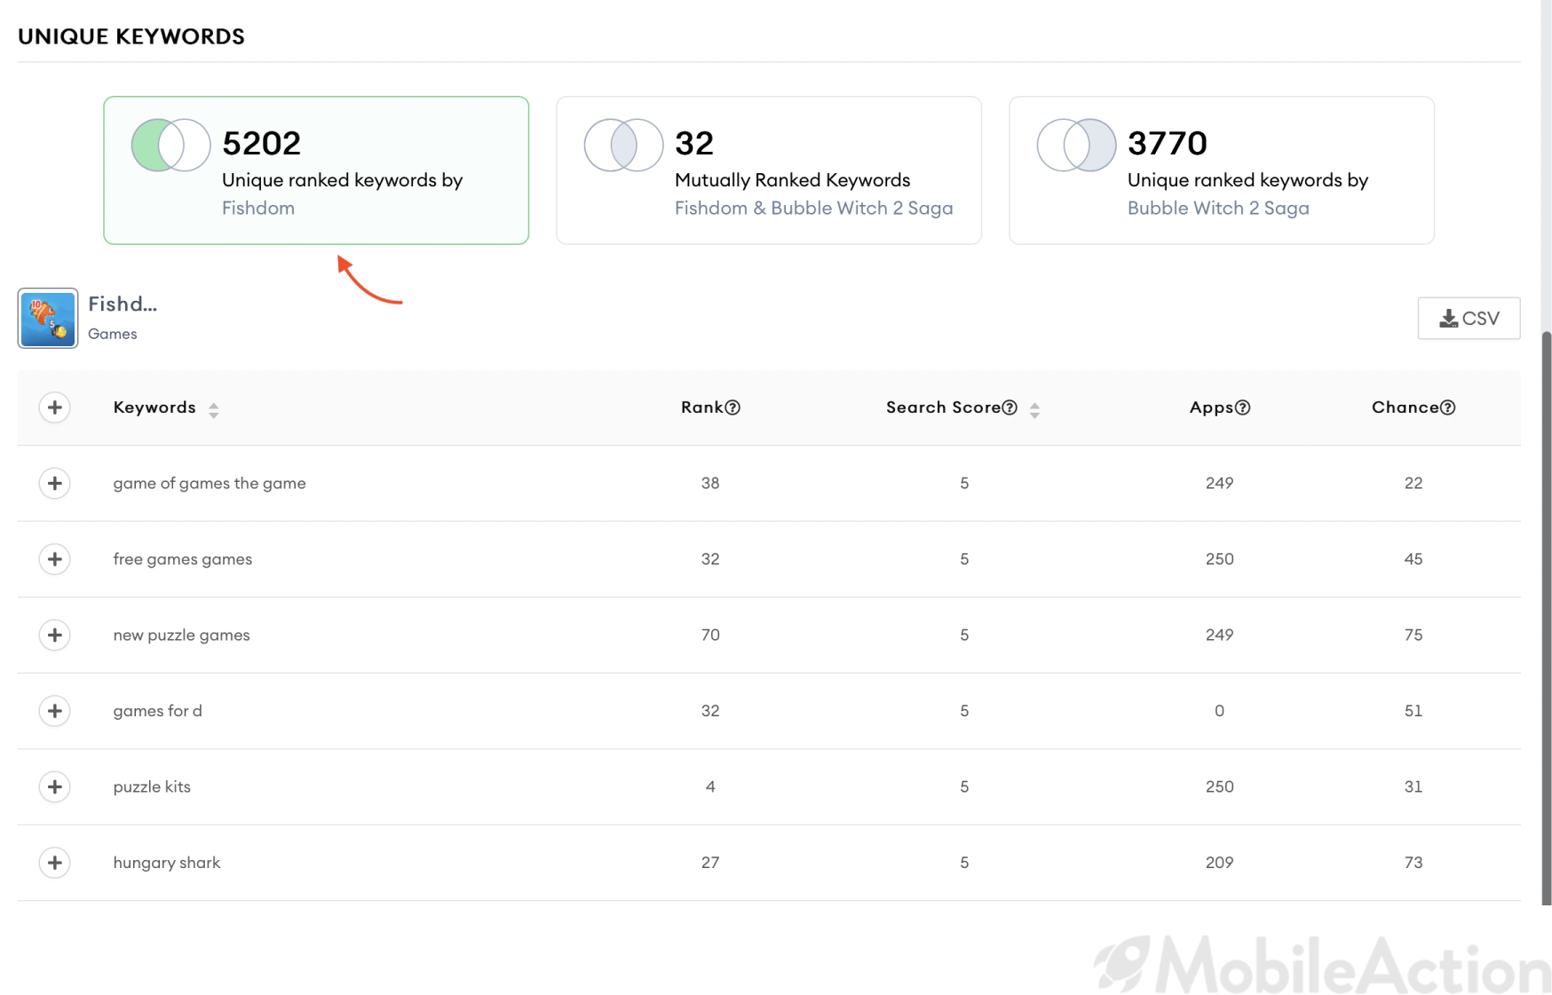
Task: Expand the 'games for d' row
Action: tap(55, 711)
